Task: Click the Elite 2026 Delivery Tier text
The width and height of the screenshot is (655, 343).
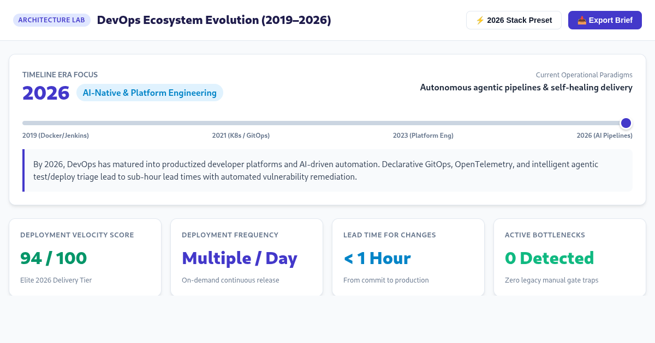Action: (56, 280)
